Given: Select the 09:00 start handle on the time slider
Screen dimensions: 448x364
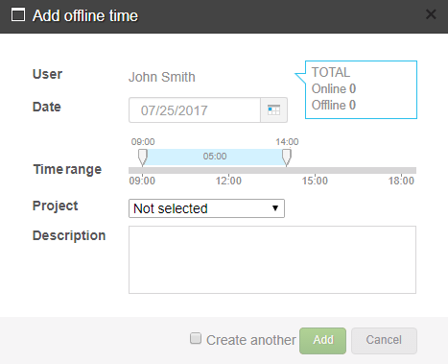Looking at the screenshot, I should click(143, 158).
